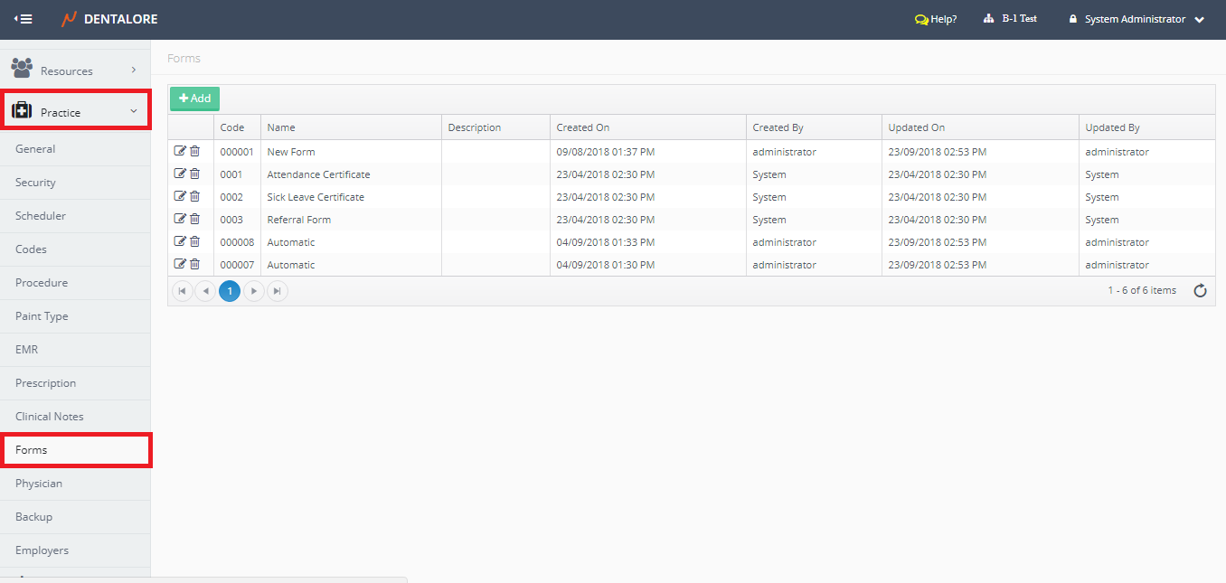Go to first page arrow

[182, 291]
